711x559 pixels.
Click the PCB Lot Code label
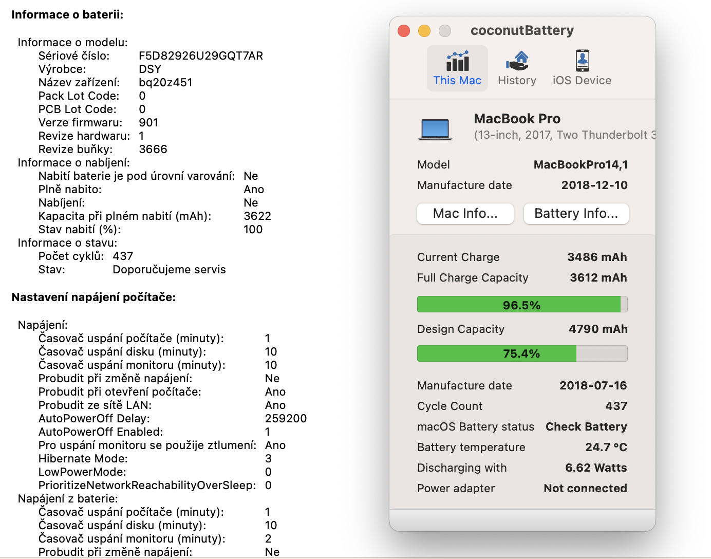coord(78,109)
